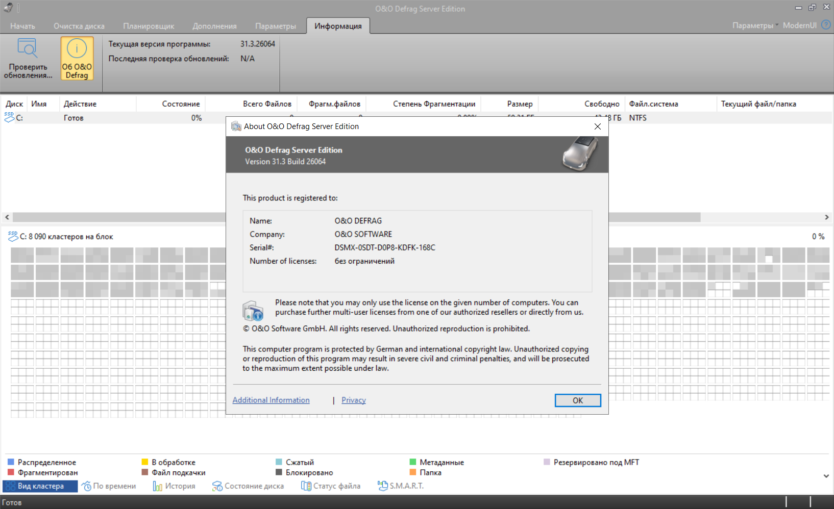Click the left arrow of the horizontal scrollbar
Screen dimensions: 834x509
pos(7,217)
